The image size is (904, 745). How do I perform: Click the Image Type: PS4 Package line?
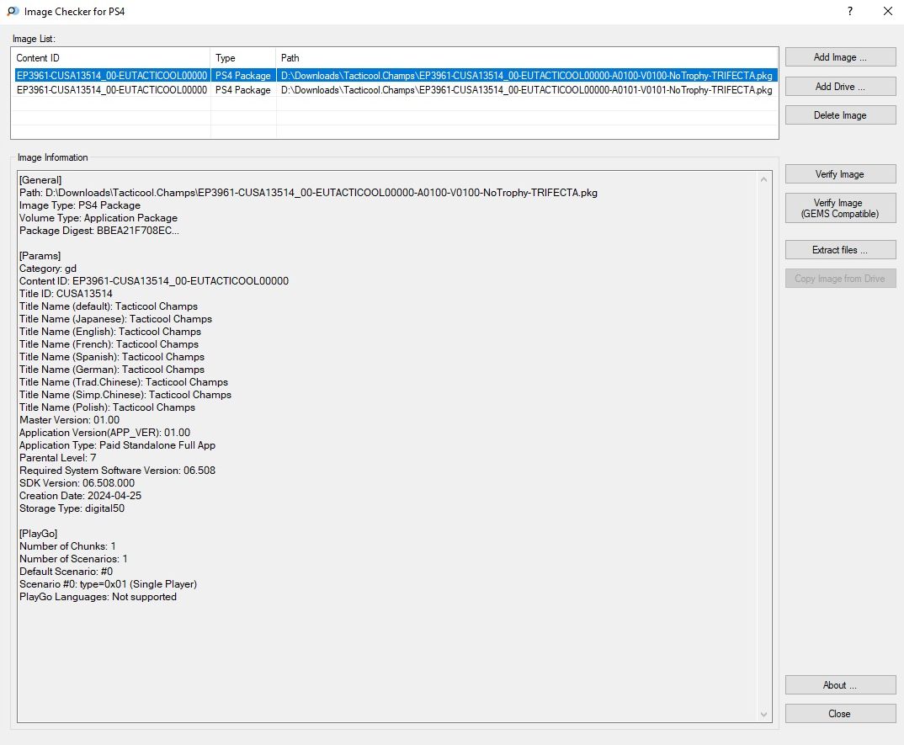[x=80, y=205]
